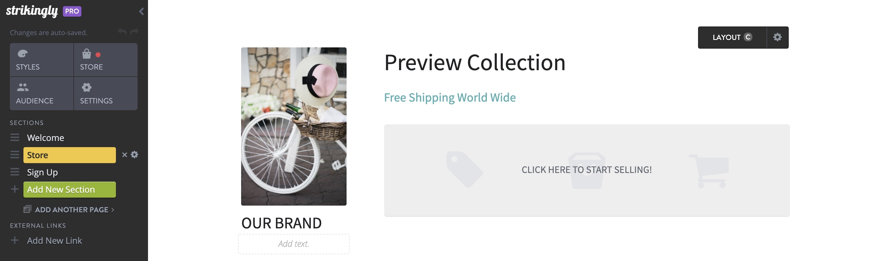Open the Free Shipping World Wide link
888x261 pixels.
tap(450, 97)
